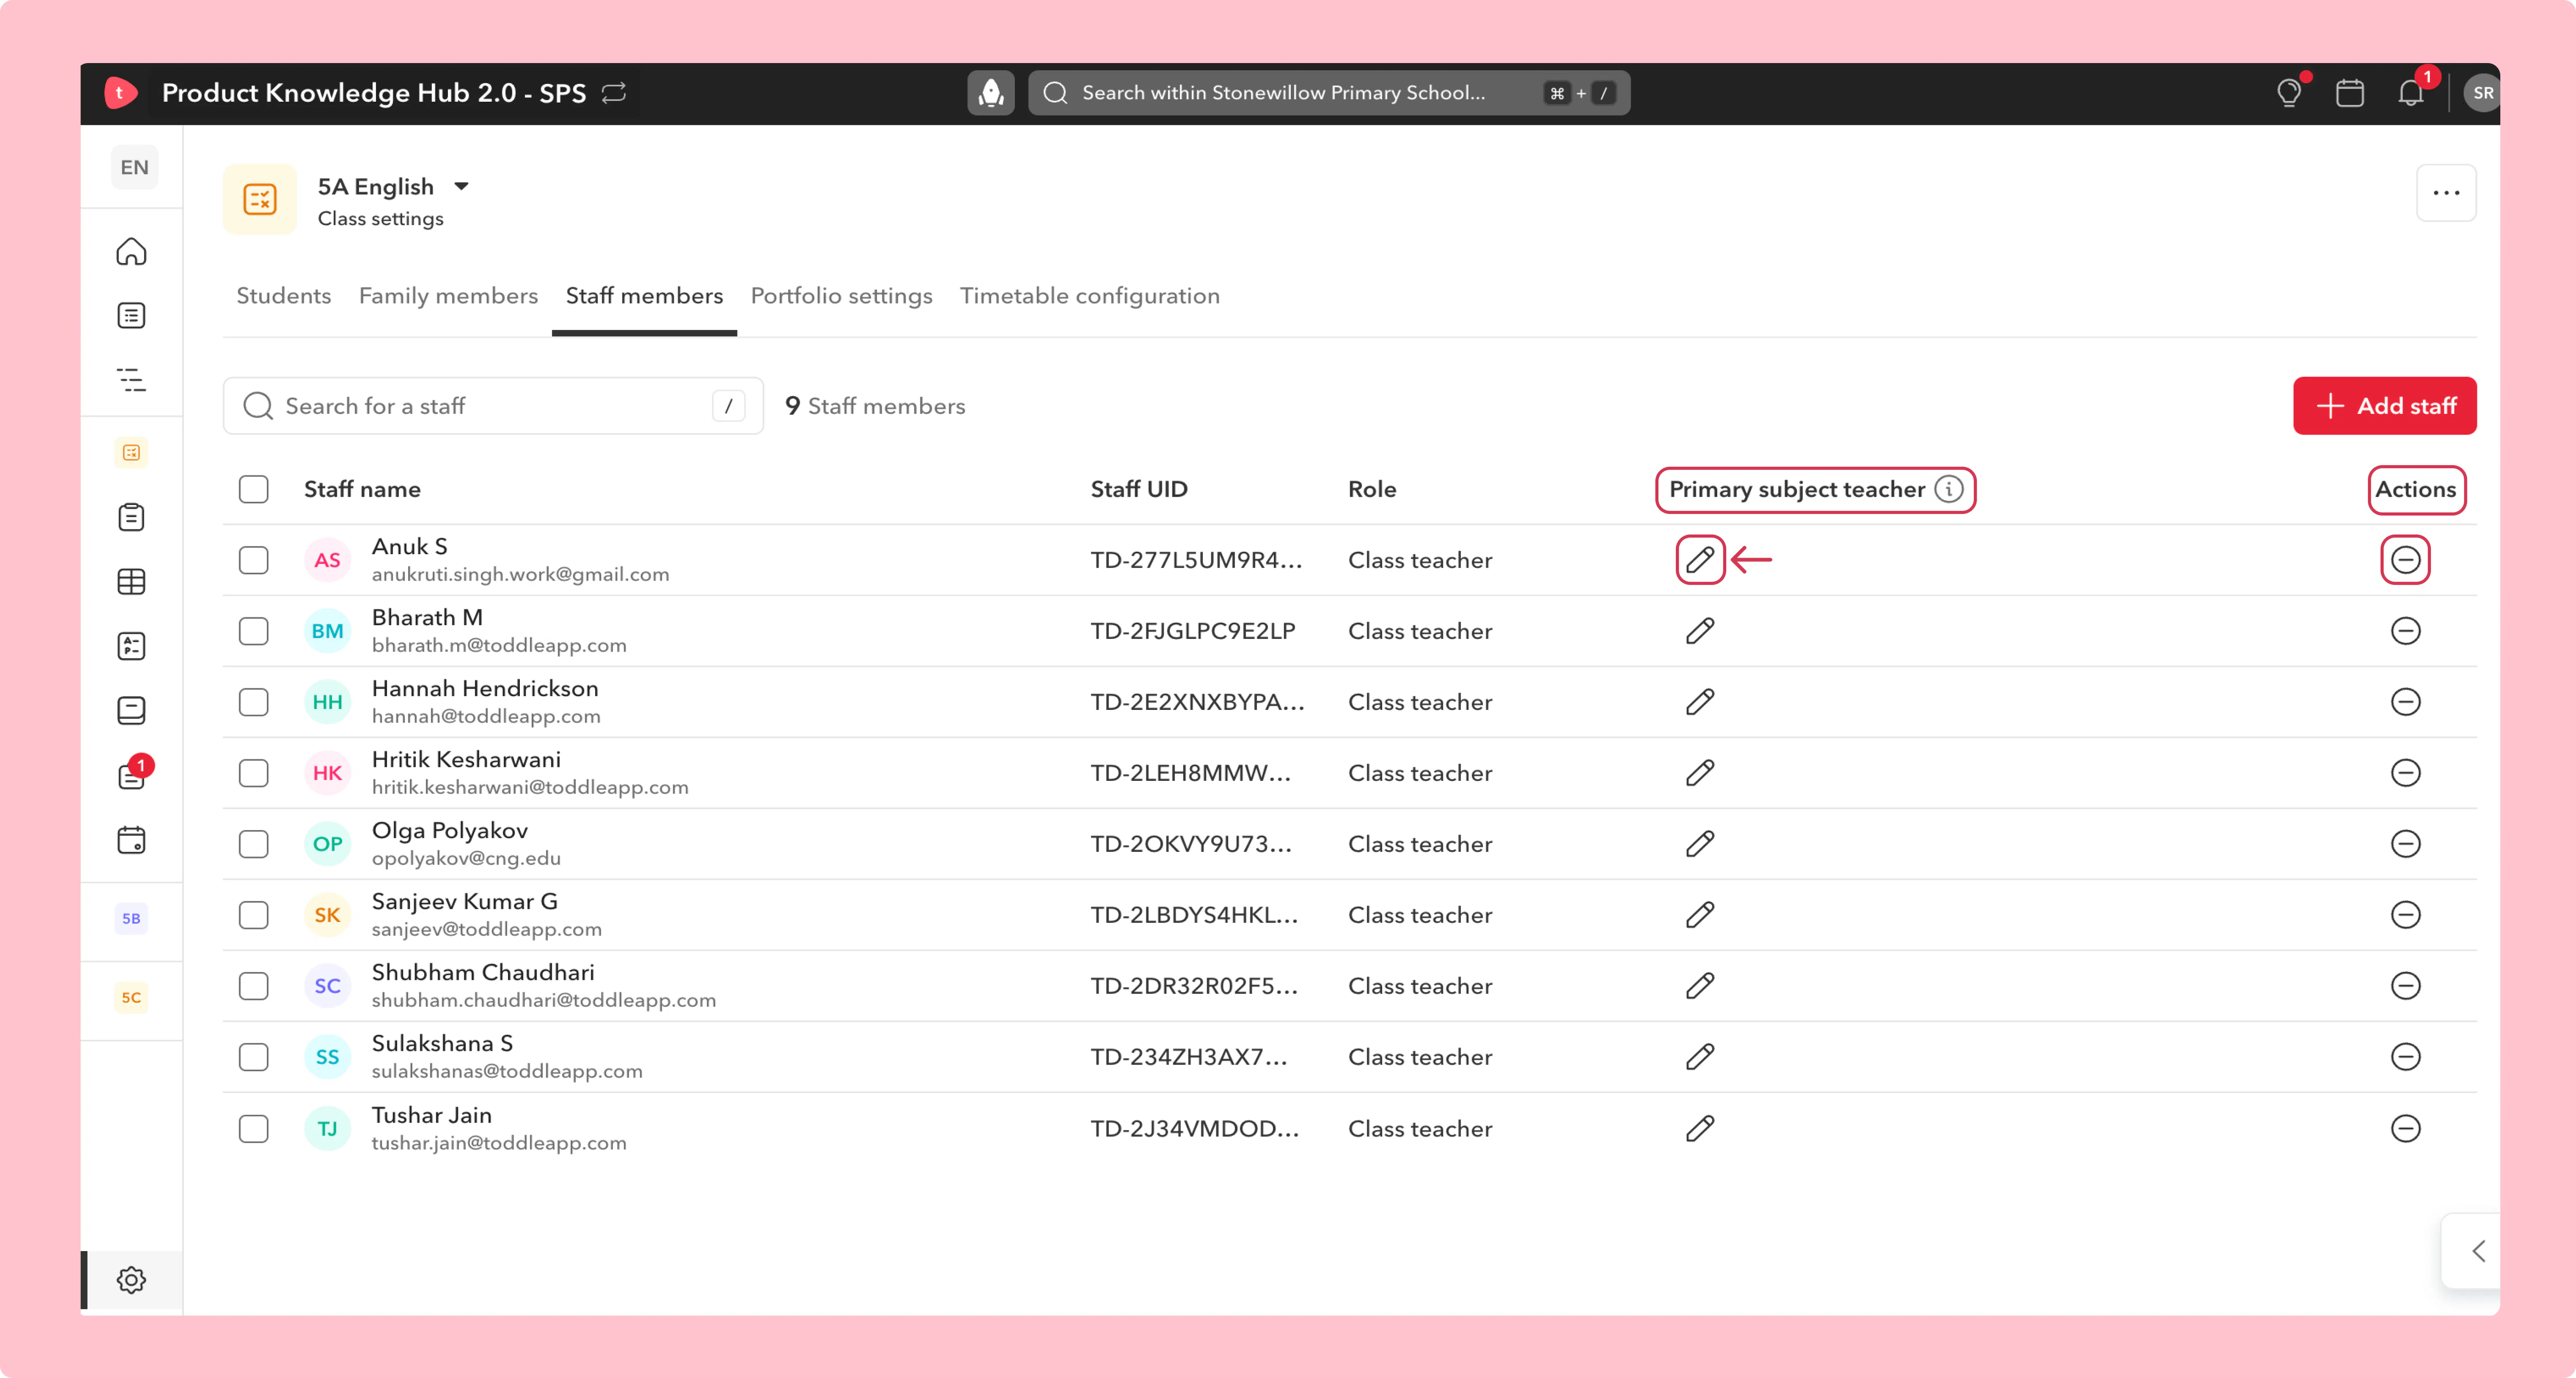Screen dimensions: 2576x1378
Task: Click the EN button in sidebar
Action: click(x=134, y=167)
